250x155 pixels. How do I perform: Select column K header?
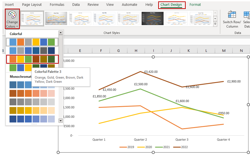coord(188,51)
